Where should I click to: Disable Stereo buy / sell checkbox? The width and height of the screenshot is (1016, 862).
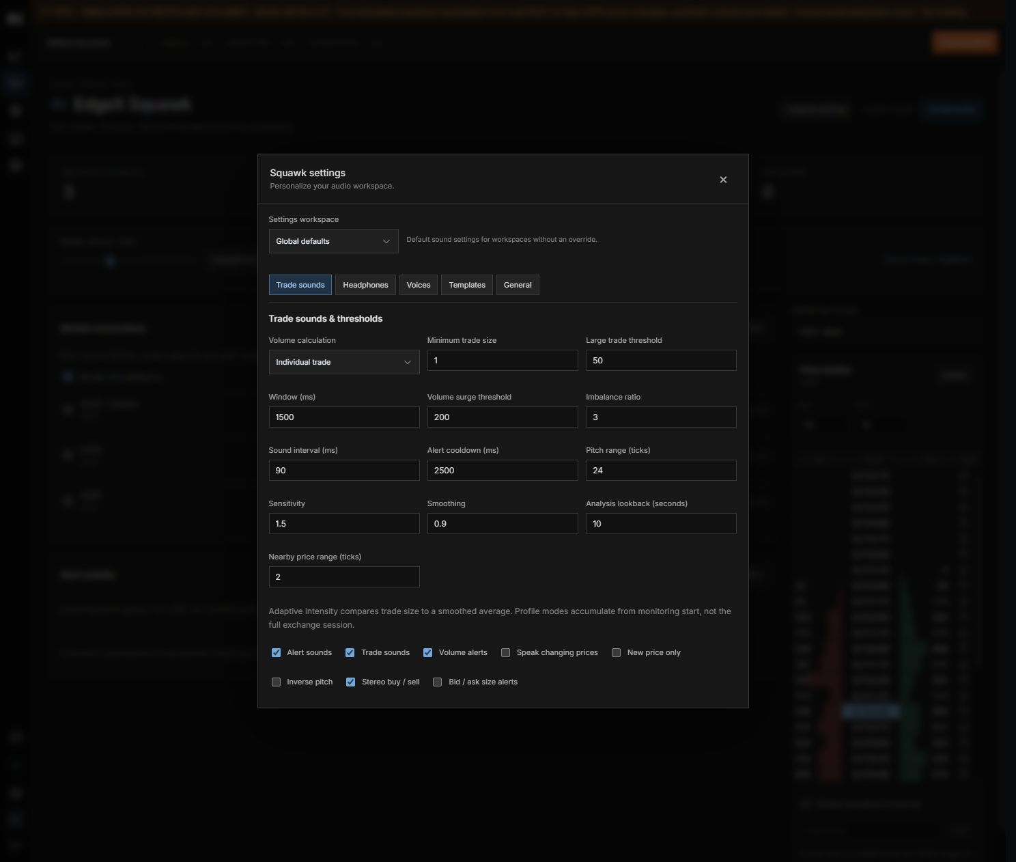tap(350, 682)
